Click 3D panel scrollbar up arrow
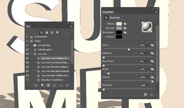The height and width of the screenshot is (108, 184). click(x=72, y=38)
